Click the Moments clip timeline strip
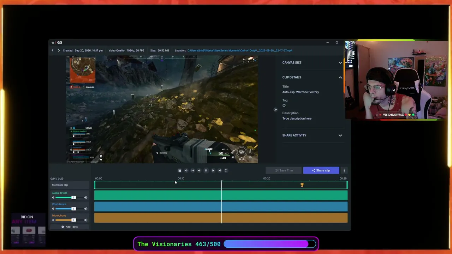The image size is (452, 254). pos(221,185)
